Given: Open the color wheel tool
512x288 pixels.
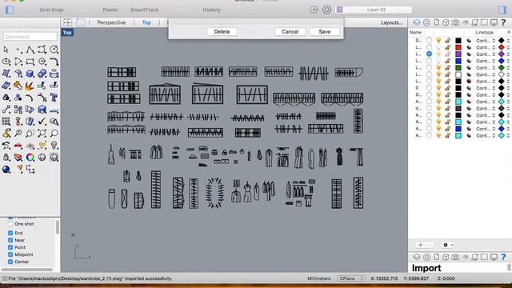Looking at the screenshot, I should [x=30, y=158].
